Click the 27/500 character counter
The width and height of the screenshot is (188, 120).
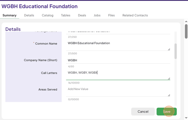point(73,53)
